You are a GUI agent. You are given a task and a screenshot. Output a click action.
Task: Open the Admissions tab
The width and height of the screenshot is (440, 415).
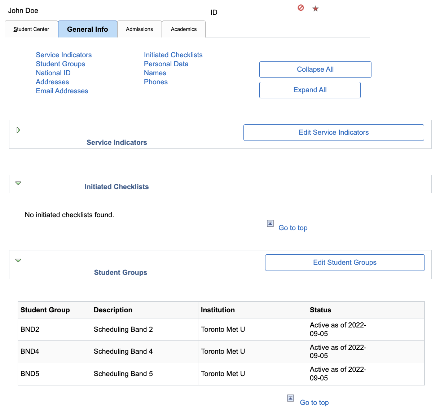[139, 29]
